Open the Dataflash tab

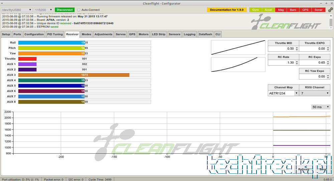pos(205,34)
